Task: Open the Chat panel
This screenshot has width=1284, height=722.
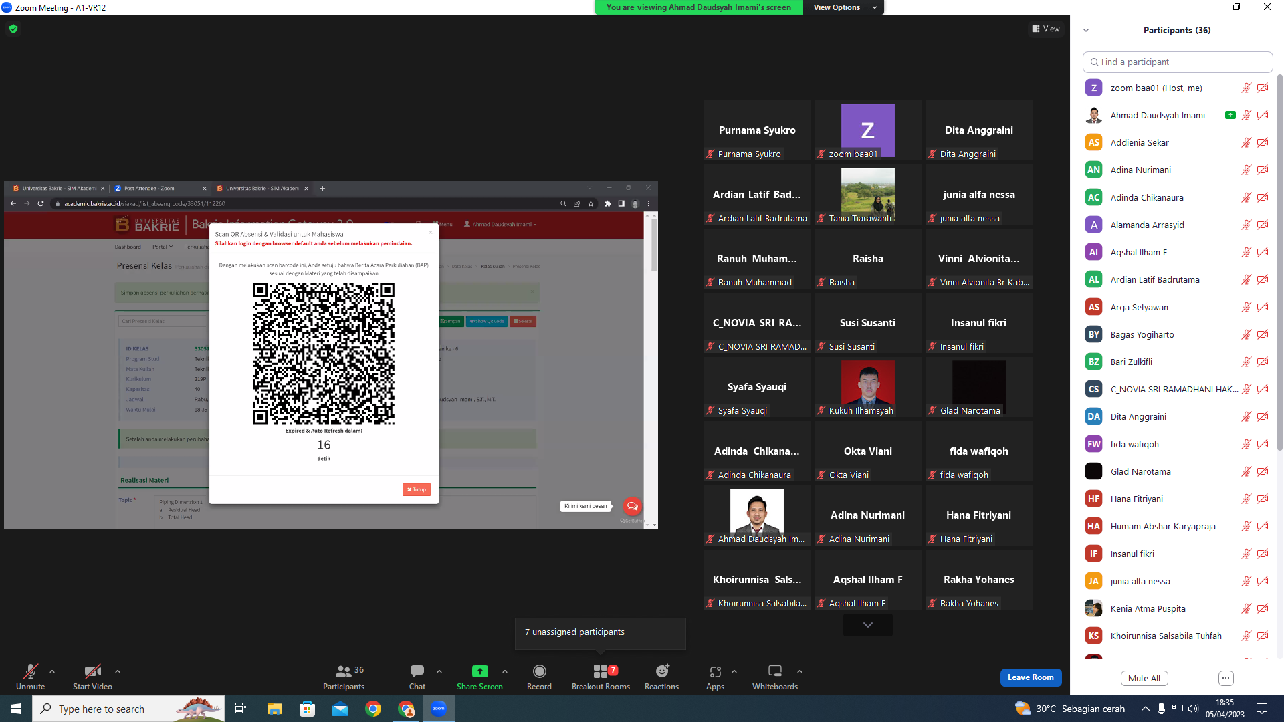Action: [x=417, y=677]
